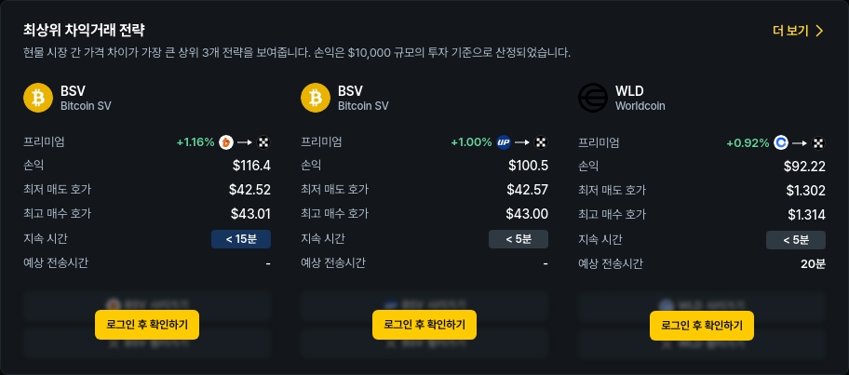Screen dimensions: 849x375
Task: Expand more strategies via the chevron arrow
Action: tap(819, 31)
